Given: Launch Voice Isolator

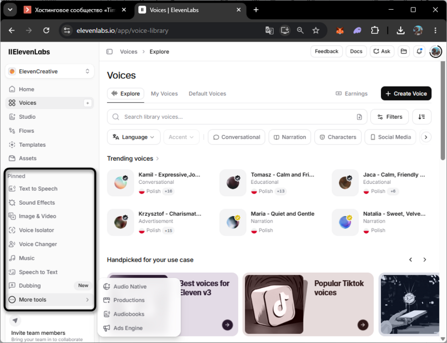Looking at the screenshot, I should pos(49,230).
